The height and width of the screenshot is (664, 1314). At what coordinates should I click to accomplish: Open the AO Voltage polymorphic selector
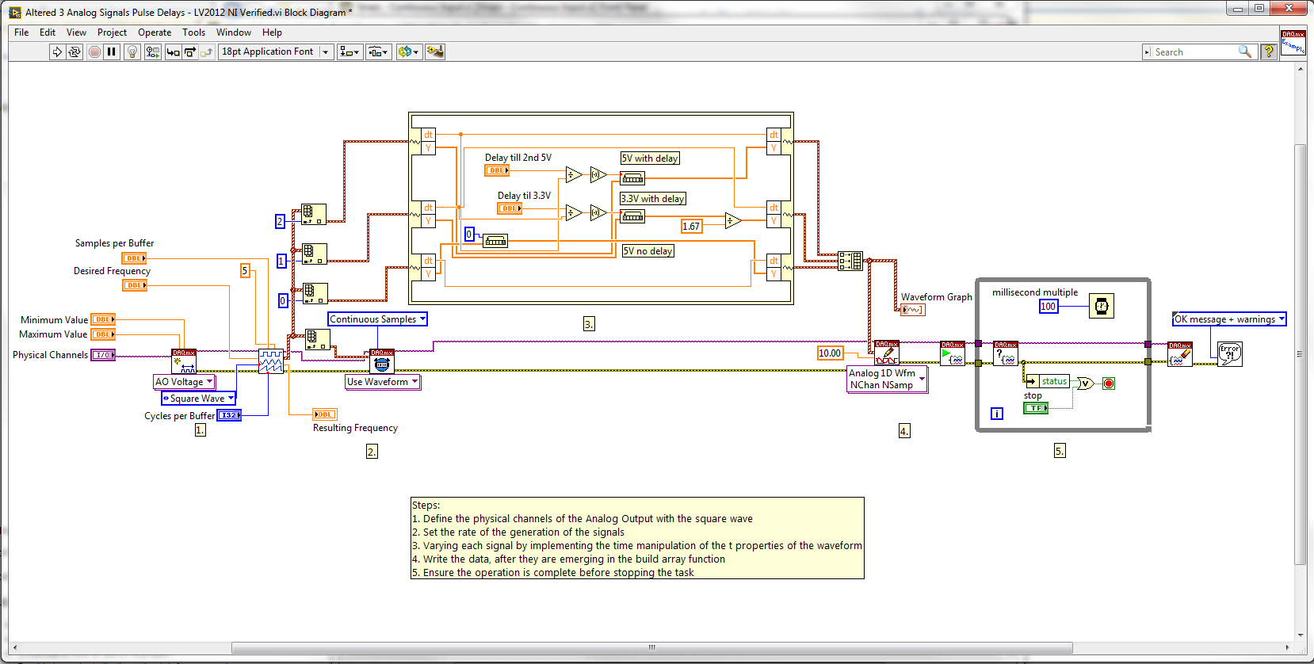(184, 382)
